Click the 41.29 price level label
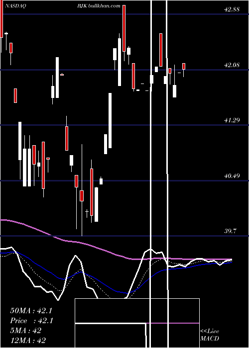The image size is (249, 348). 232,120
